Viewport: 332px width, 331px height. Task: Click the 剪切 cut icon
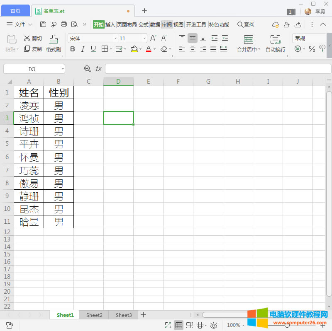pyautogui.click(x=34, y=38)
